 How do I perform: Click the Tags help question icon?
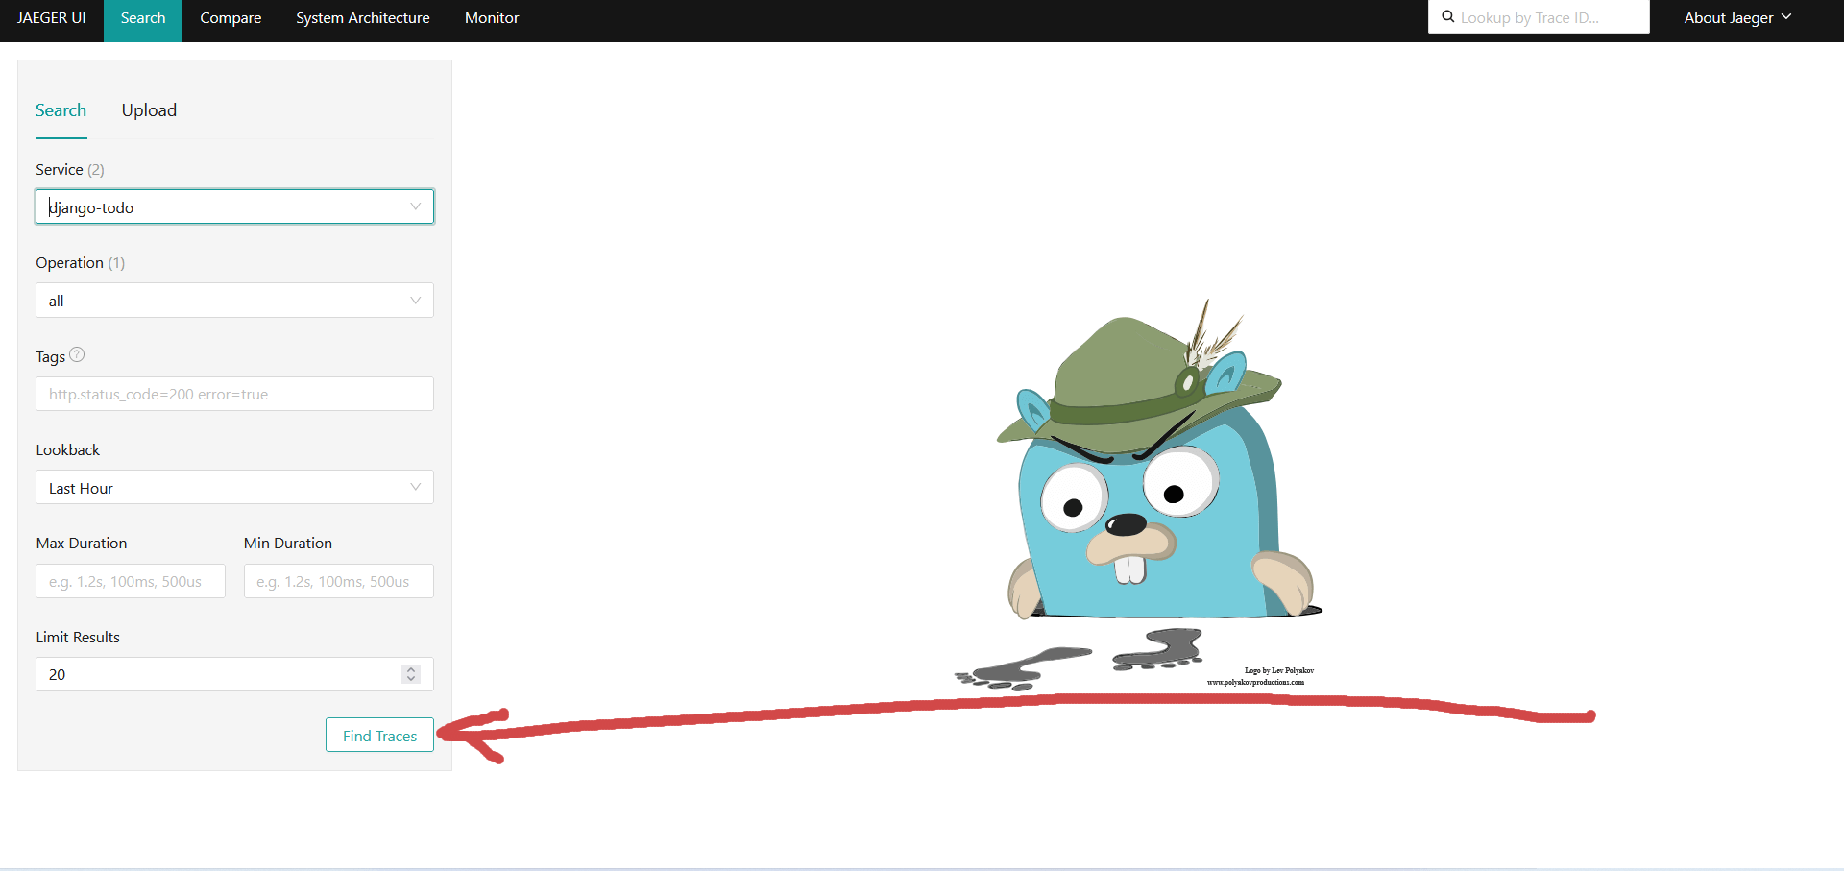pos(78,355)
